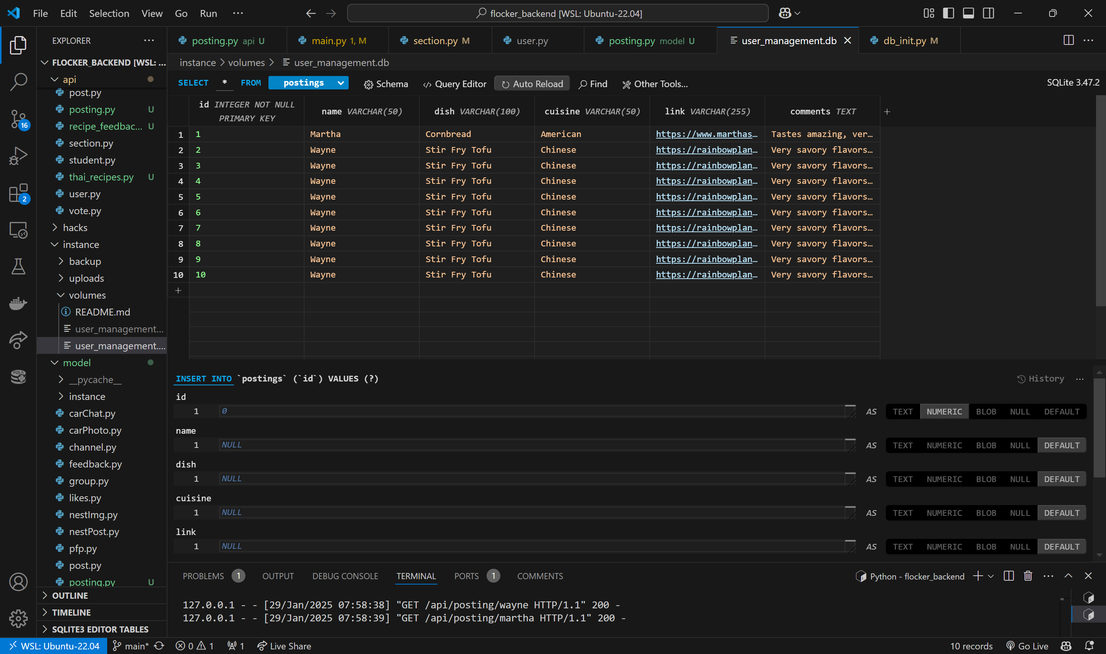Expand SQLITE3 EDITOR TABLES section
Image resolution: width=1106 pixels, height=654 pixels.
pos(102,629)
